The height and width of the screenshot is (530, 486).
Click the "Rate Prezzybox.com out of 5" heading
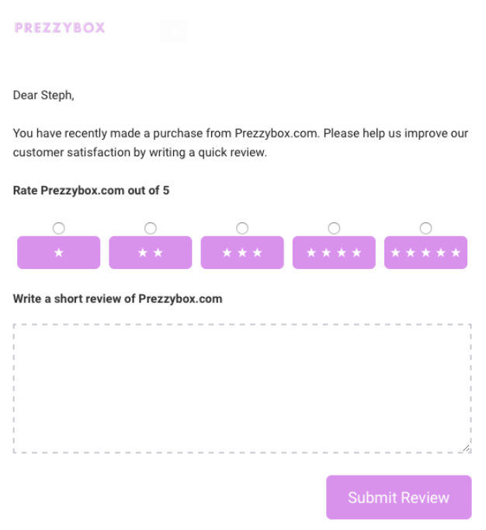coord(91,190)
